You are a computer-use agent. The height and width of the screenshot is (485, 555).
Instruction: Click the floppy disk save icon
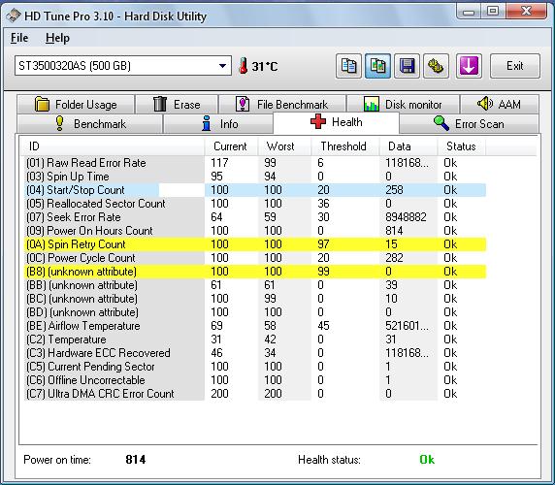tap(408, 66)
